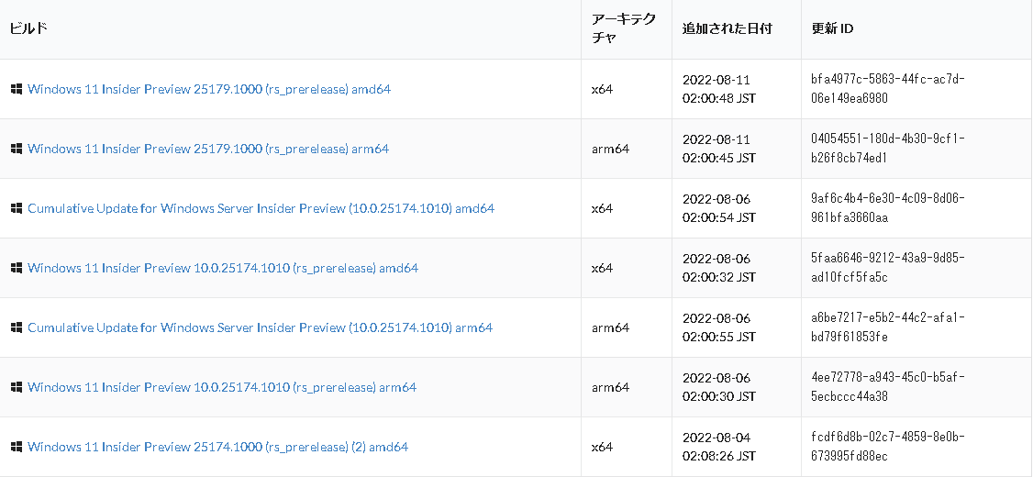Click date 2022-08-06 02:00:30 JST
1033x477 pixels.
coord(718,387)
